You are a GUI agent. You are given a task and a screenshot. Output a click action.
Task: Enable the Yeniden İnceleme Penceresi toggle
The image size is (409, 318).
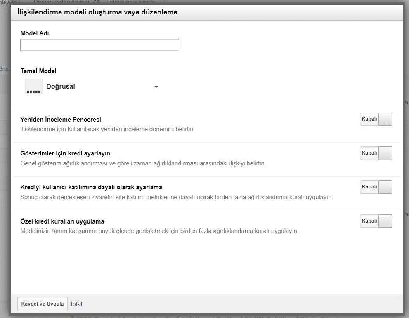(x=376, y=119)
